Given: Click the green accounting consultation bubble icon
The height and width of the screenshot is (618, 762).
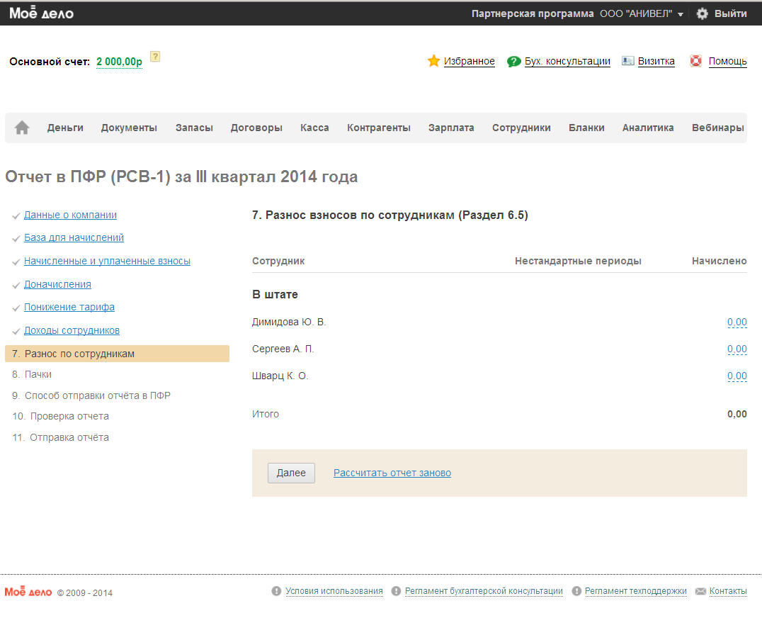Looking at the screenshot, I should click(514, 62).
